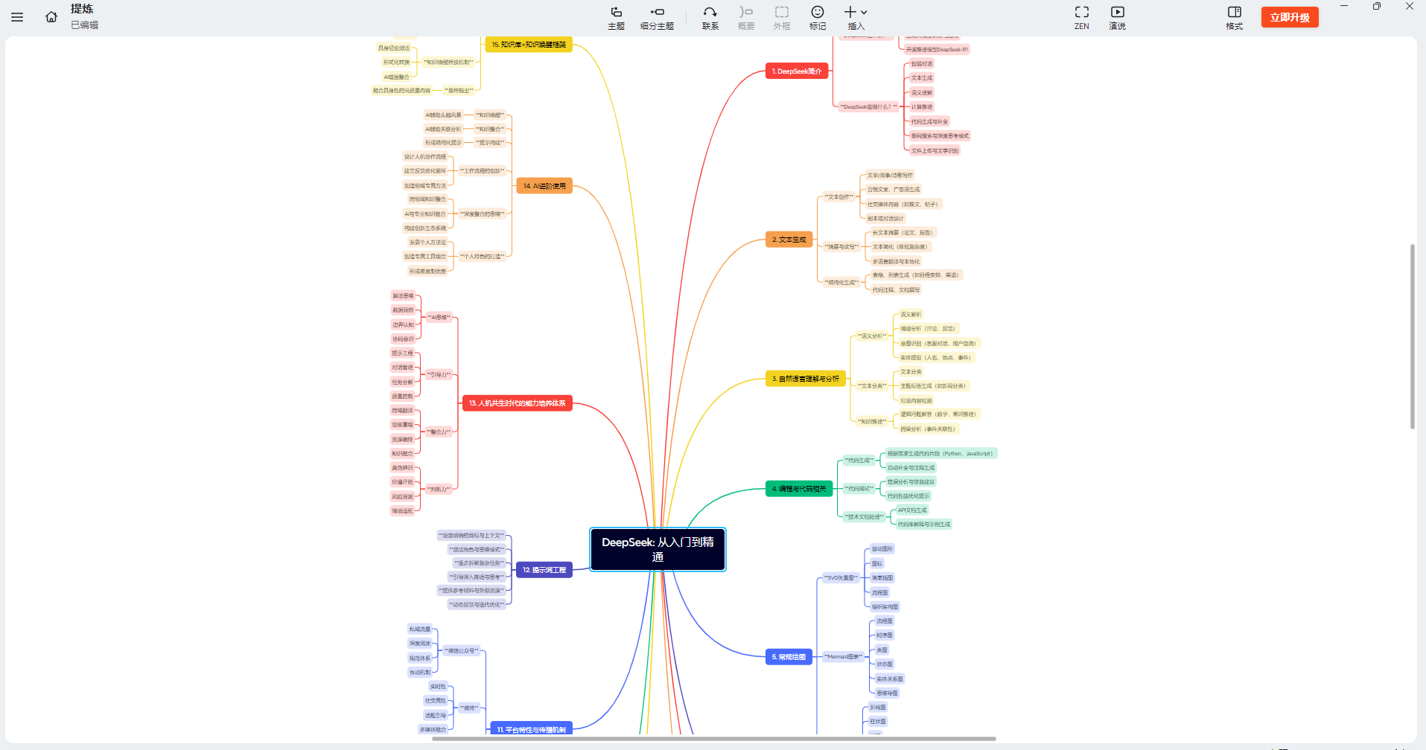
Task: Select topic 2. 文本生成
Action: click(x=789, y=240)
